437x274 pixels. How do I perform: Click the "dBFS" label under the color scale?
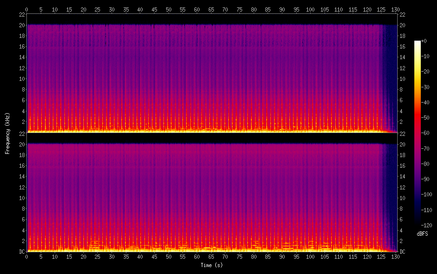[422, 234]
